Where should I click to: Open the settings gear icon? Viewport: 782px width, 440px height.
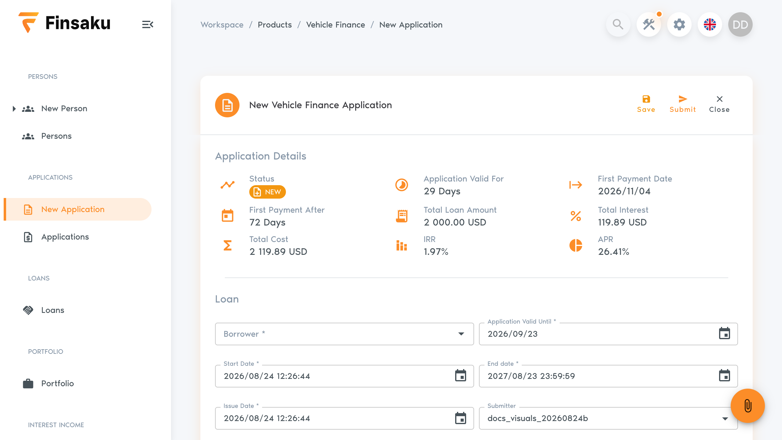point(679,24)
